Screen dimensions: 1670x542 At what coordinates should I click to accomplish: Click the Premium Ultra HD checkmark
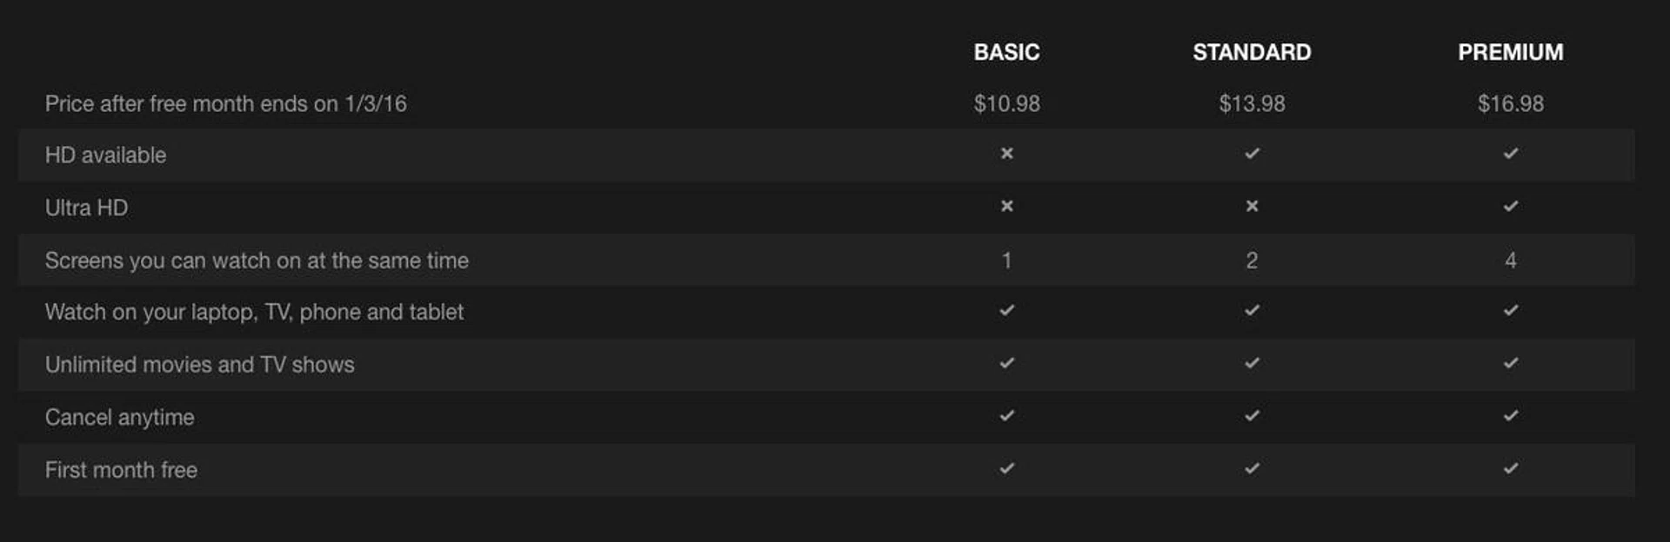tap(1511, 207)
